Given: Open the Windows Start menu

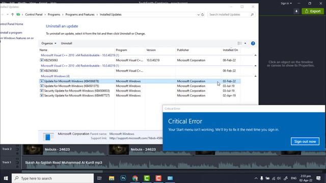Looking at the screenshot, I should pos(6,178).
